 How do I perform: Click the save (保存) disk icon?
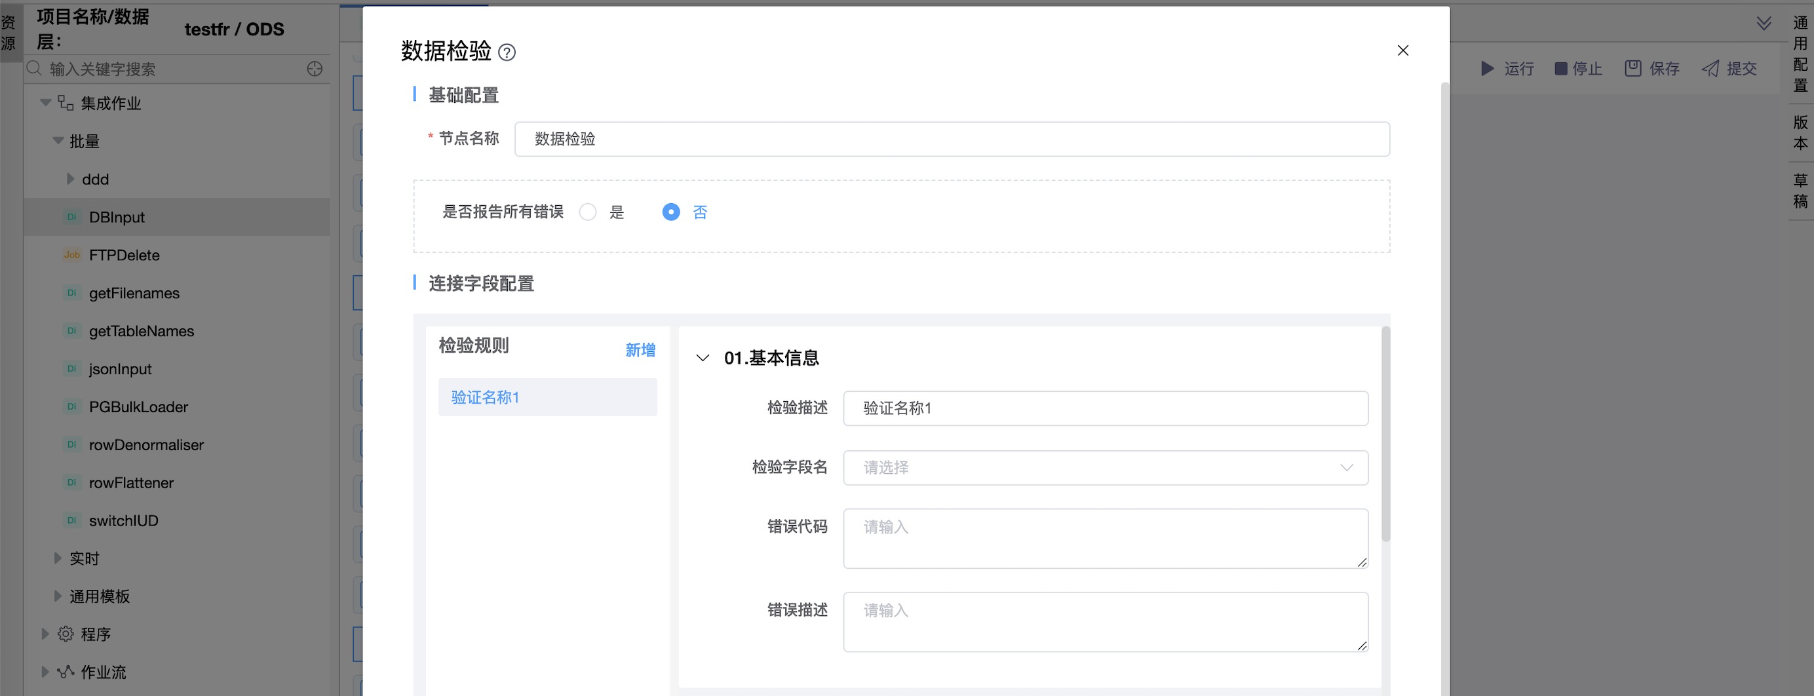(1632, 68)
